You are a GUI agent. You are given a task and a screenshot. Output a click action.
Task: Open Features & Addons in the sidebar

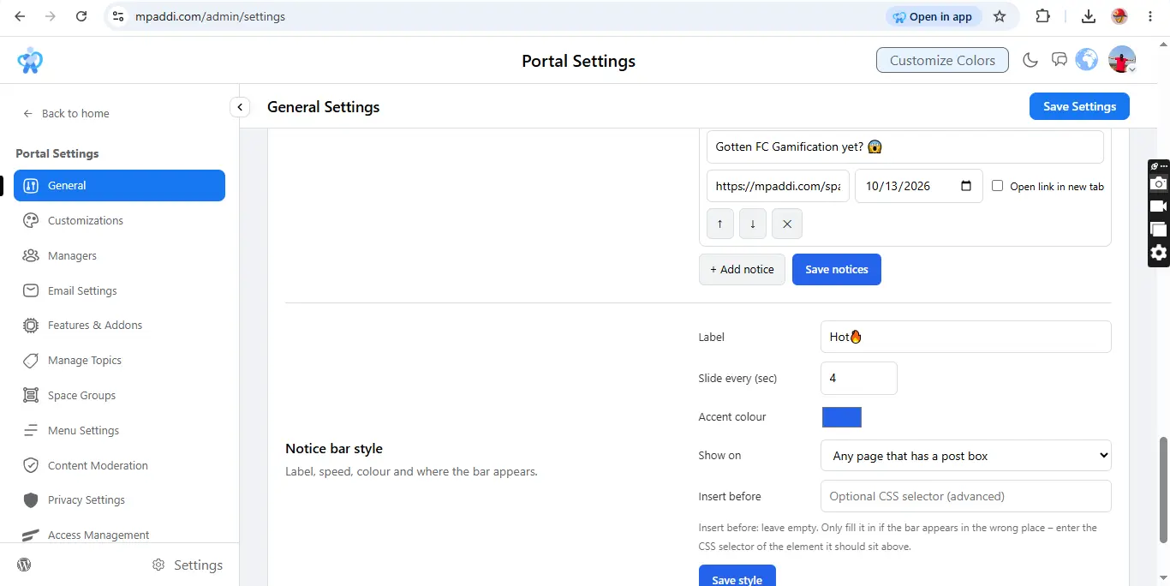(119, 325)
